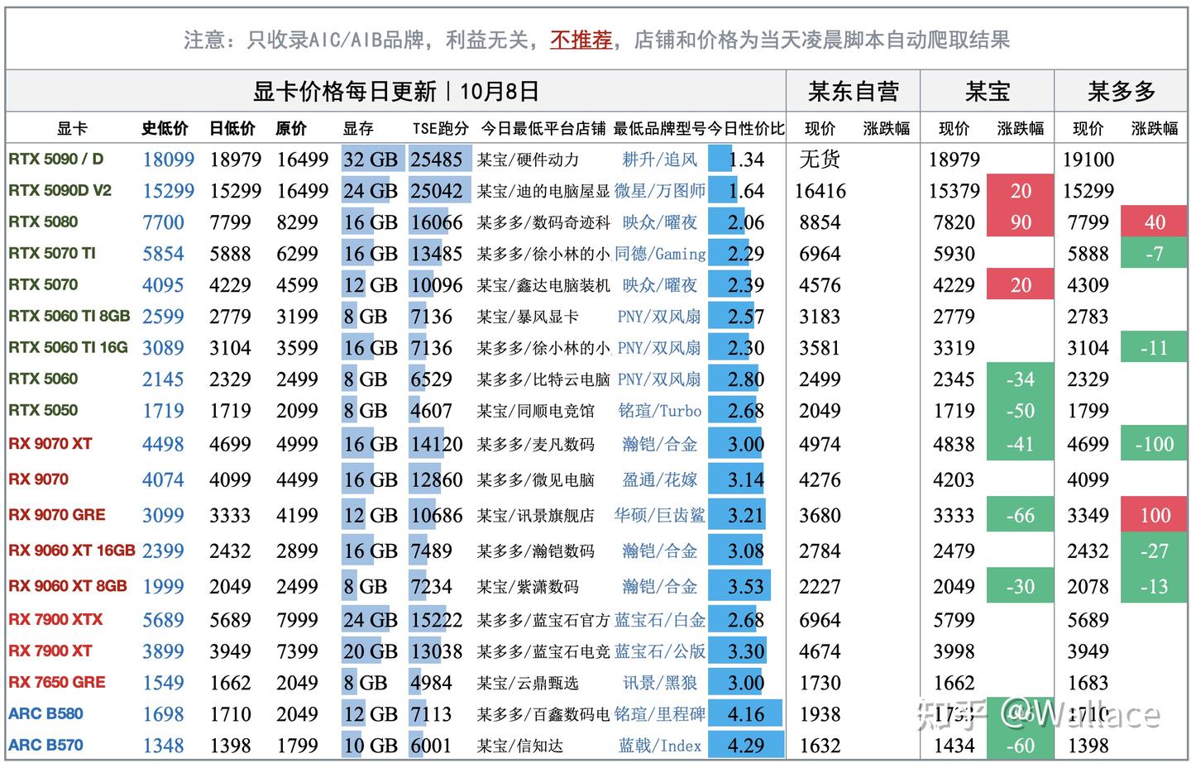
Task: Click the store cell 某宝/同顺电竞馆
Action: (536, 411)
